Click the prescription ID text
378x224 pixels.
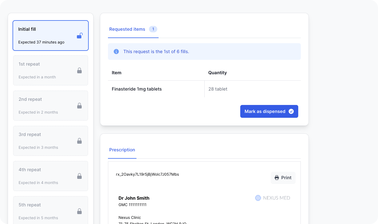point(147,174)
